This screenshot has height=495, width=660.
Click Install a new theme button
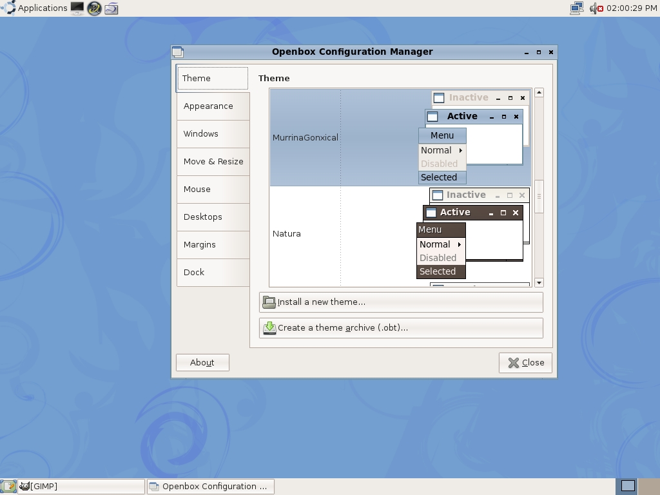point(401,302)
